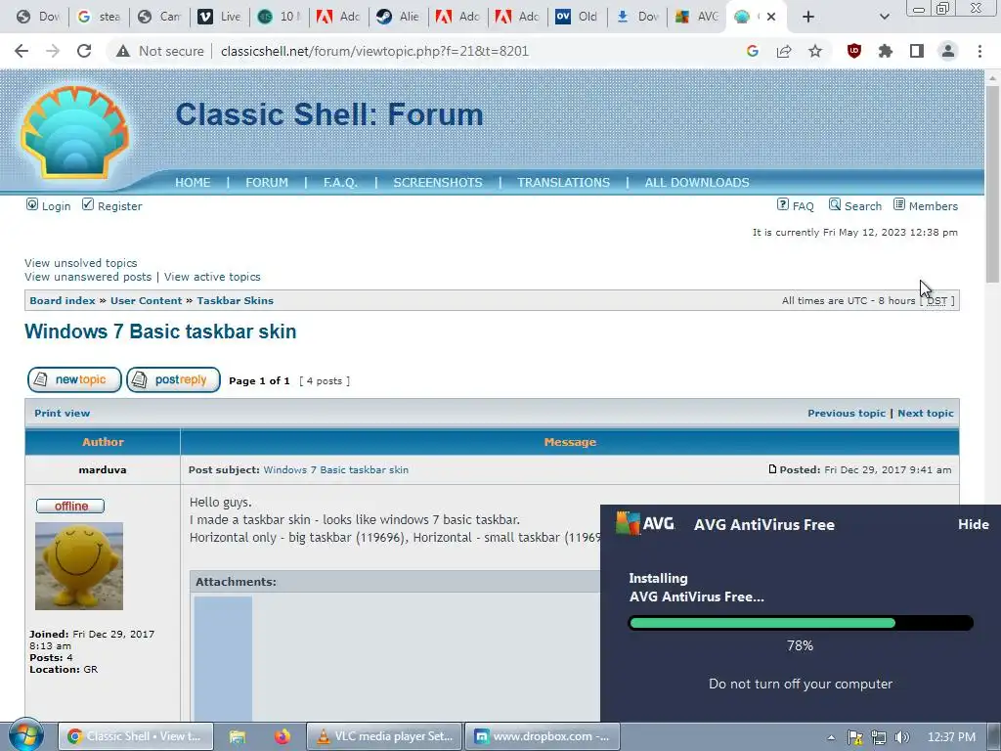Go back with the browser back arrow

22,51
